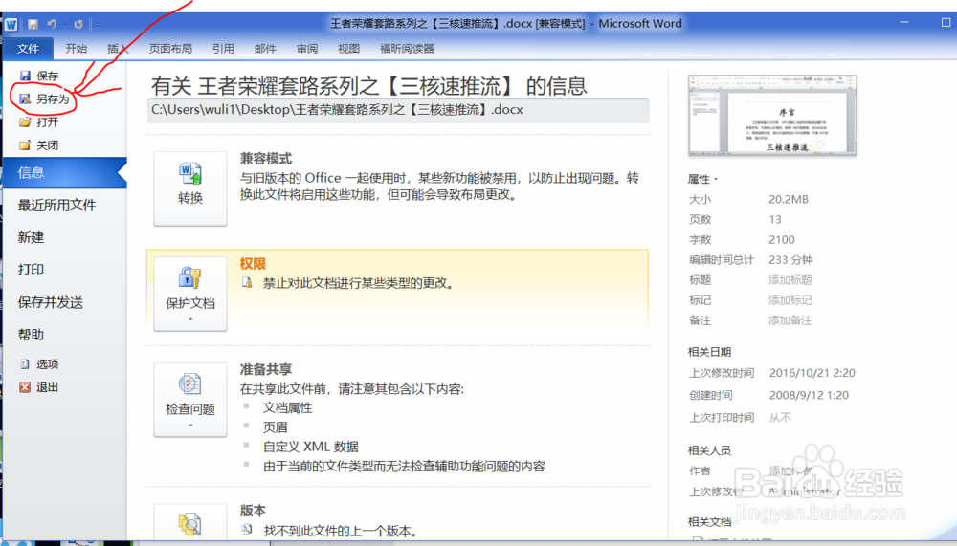
Task: Open the 帮助 section
Action: pyautogui.click(x=32, y=335)
